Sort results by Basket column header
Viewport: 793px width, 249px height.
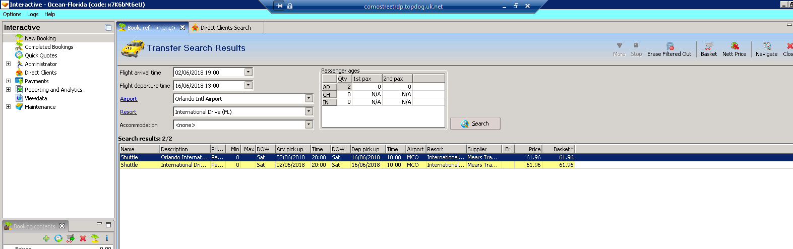[x=559, y=149]
